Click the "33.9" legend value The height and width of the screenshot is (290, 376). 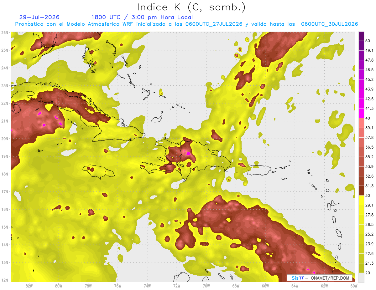coord(370,166)
